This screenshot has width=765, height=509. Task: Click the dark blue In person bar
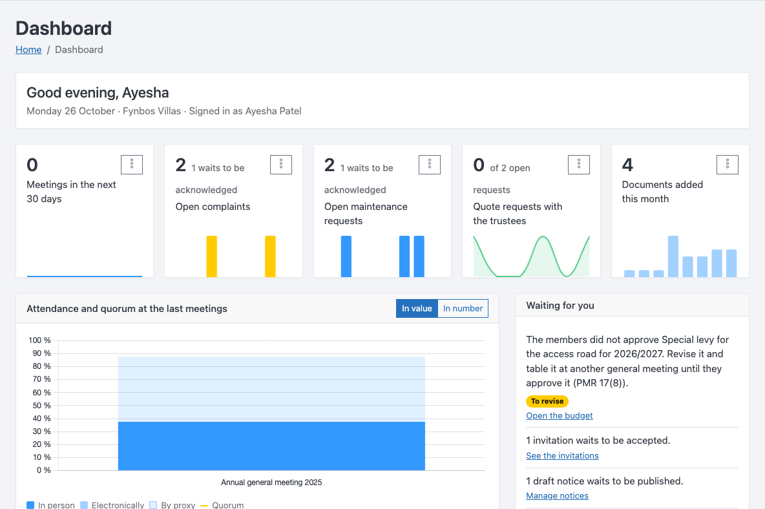271,446
